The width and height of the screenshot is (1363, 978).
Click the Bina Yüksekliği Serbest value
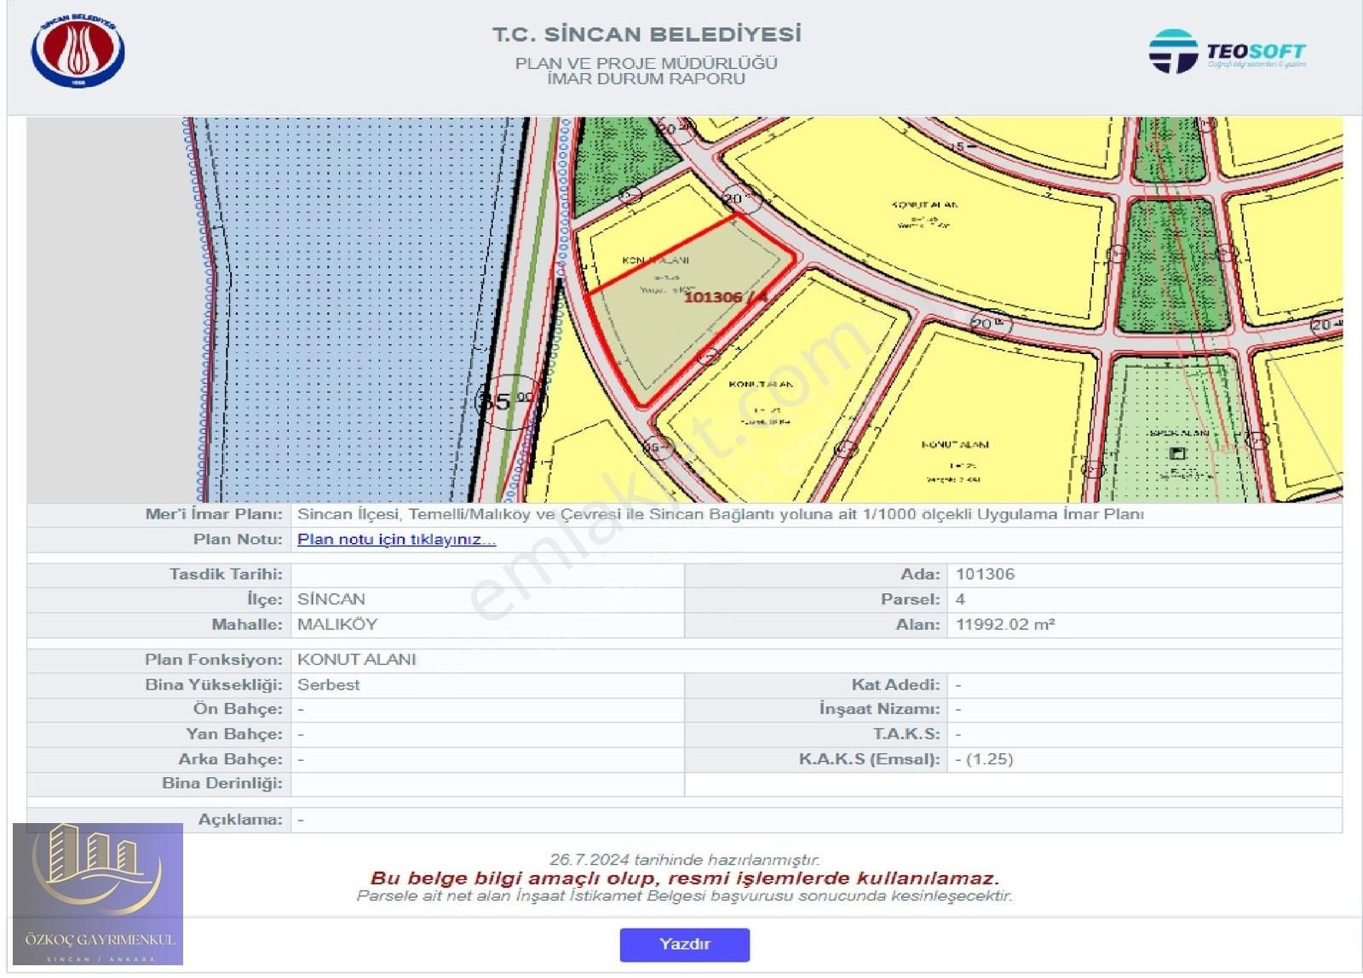point(327,683)
